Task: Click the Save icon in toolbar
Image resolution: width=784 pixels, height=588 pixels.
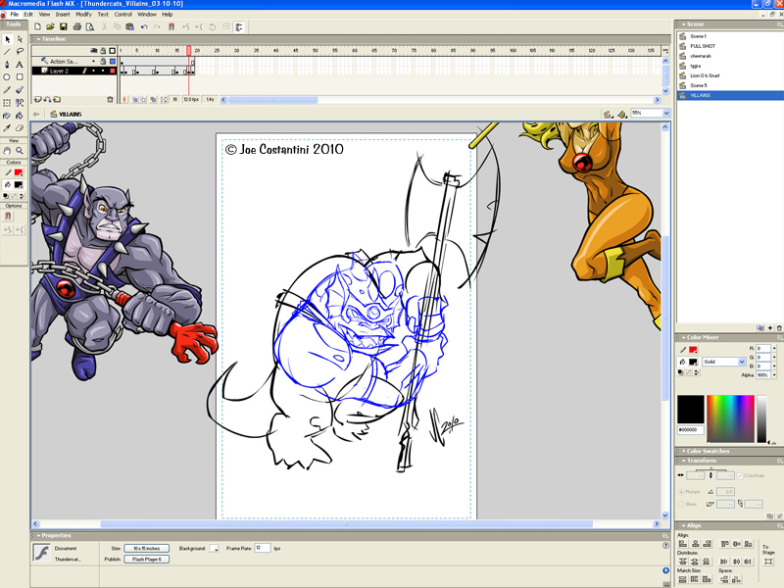Action: point(64,27)
